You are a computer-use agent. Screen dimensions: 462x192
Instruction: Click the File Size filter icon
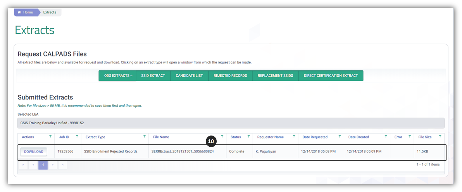[440, 137]
